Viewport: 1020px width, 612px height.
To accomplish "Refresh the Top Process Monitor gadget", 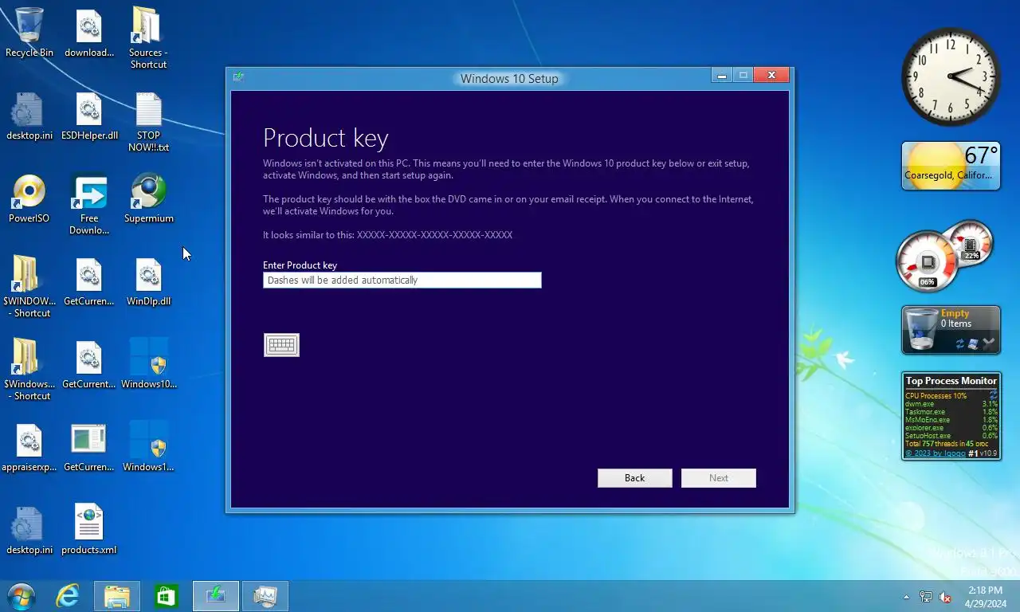I will click(x=993, y=395).
